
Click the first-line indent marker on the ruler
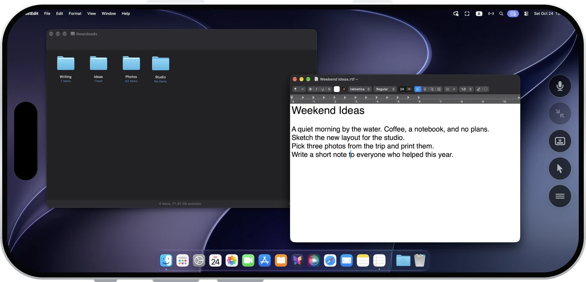click(292, 97)
